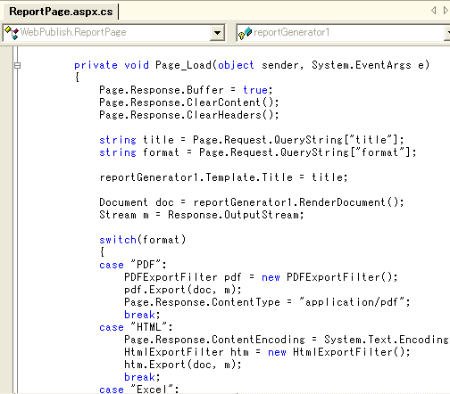Image resolution: width=450 pixels, height=394 pixels.
Task: Click the "application/pdf" string literal
Action: 352,302
